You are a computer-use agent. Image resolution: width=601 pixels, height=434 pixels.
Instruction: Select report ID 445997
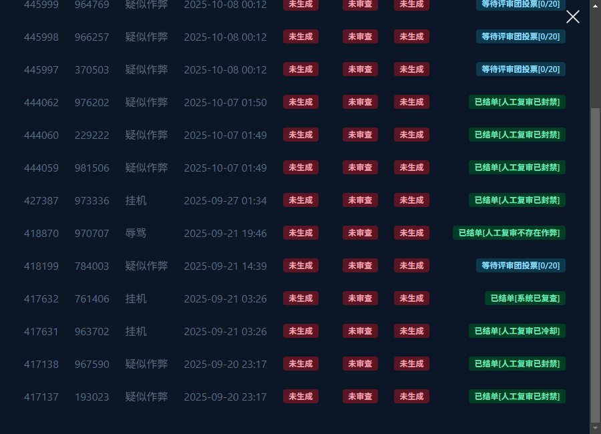[x=41, y=70]
